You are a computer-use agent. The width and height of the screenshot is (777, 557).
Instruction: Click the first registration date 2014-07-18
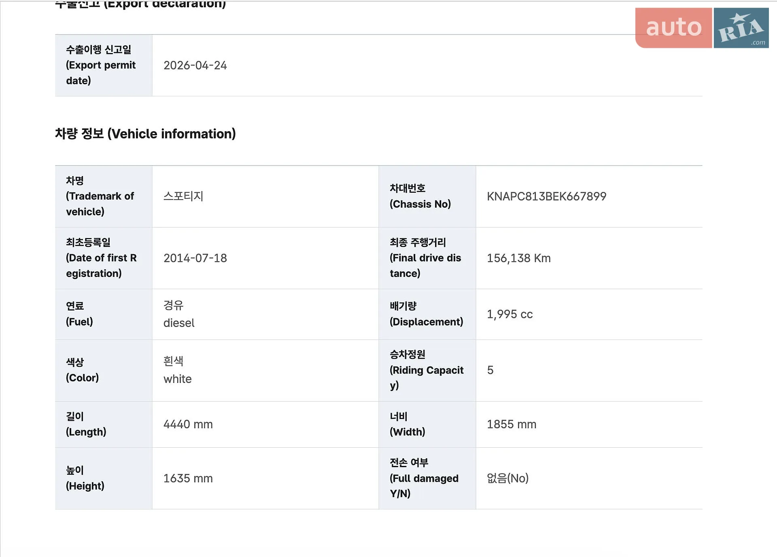click(195, 258)
